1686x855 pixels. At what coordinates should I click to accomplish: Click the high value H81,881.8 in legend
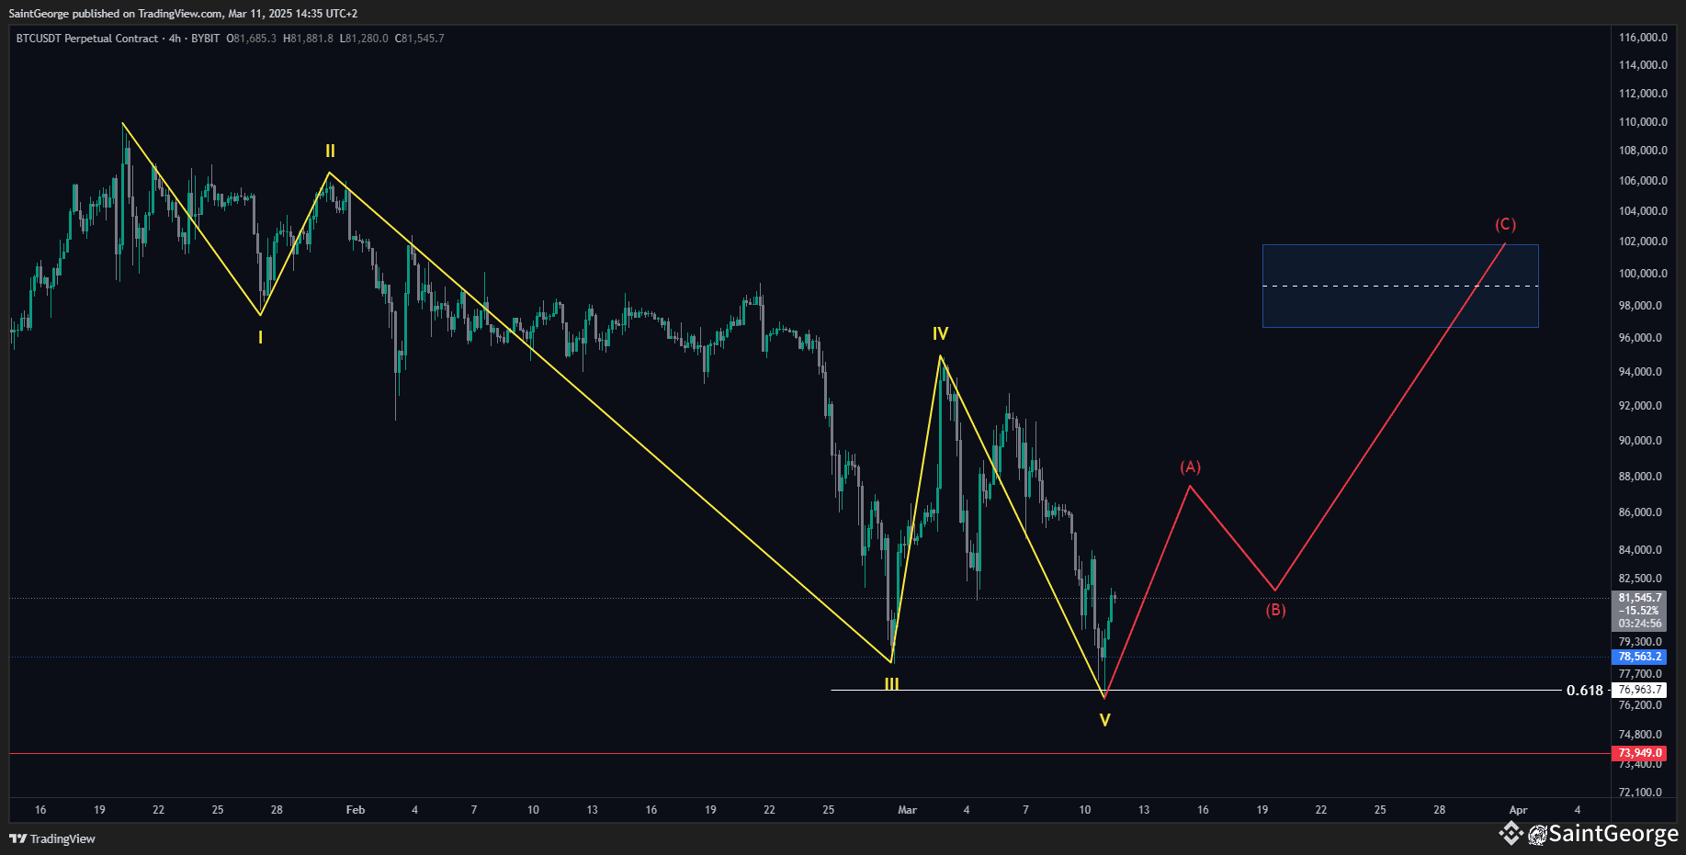[308, 39]
